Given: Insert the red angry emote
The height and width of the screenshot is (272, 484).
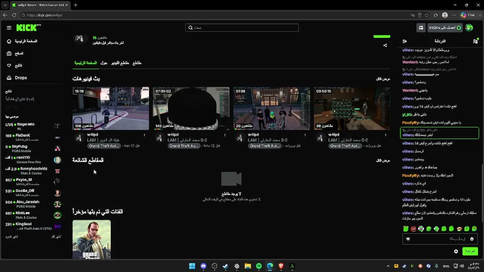Looking at the screenshot, I should pos(413,229).
